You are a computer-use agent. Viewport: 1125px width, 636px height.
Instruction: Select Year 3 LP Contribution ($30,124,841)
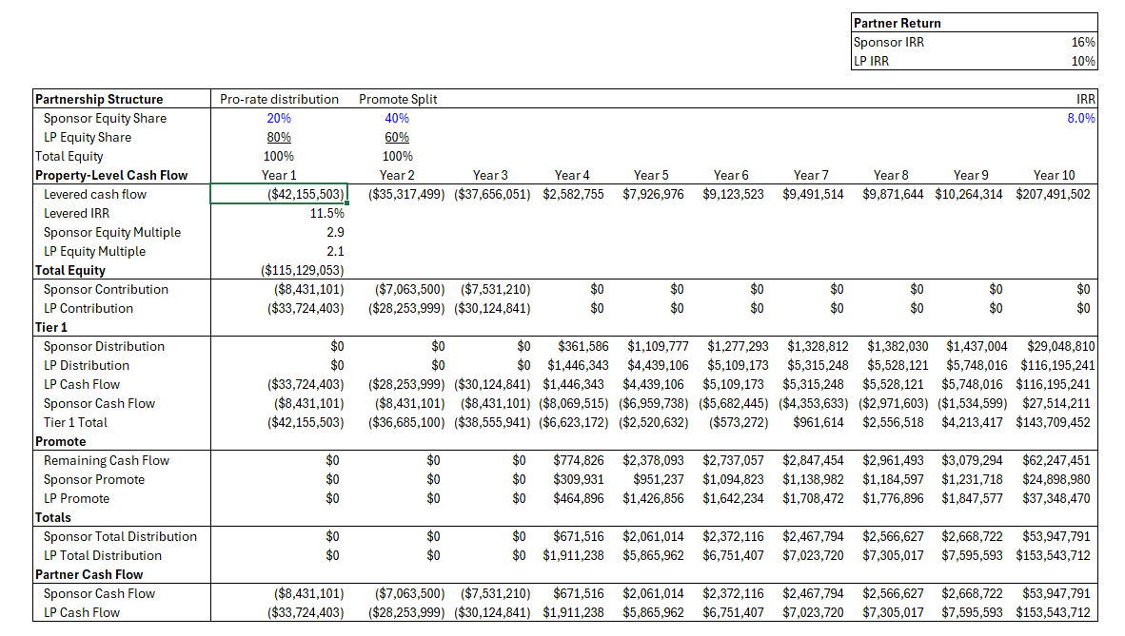click(x=492, y=308)
